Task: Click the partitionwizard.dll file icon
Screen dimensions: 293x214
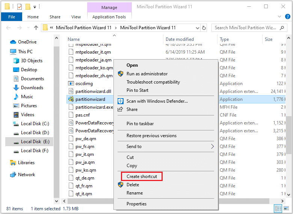Action: point(71,91)
